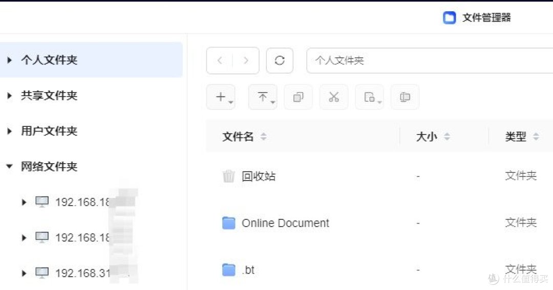
Task: Expand the 192.168.31 network host
Action: click(x=24, y=273)
